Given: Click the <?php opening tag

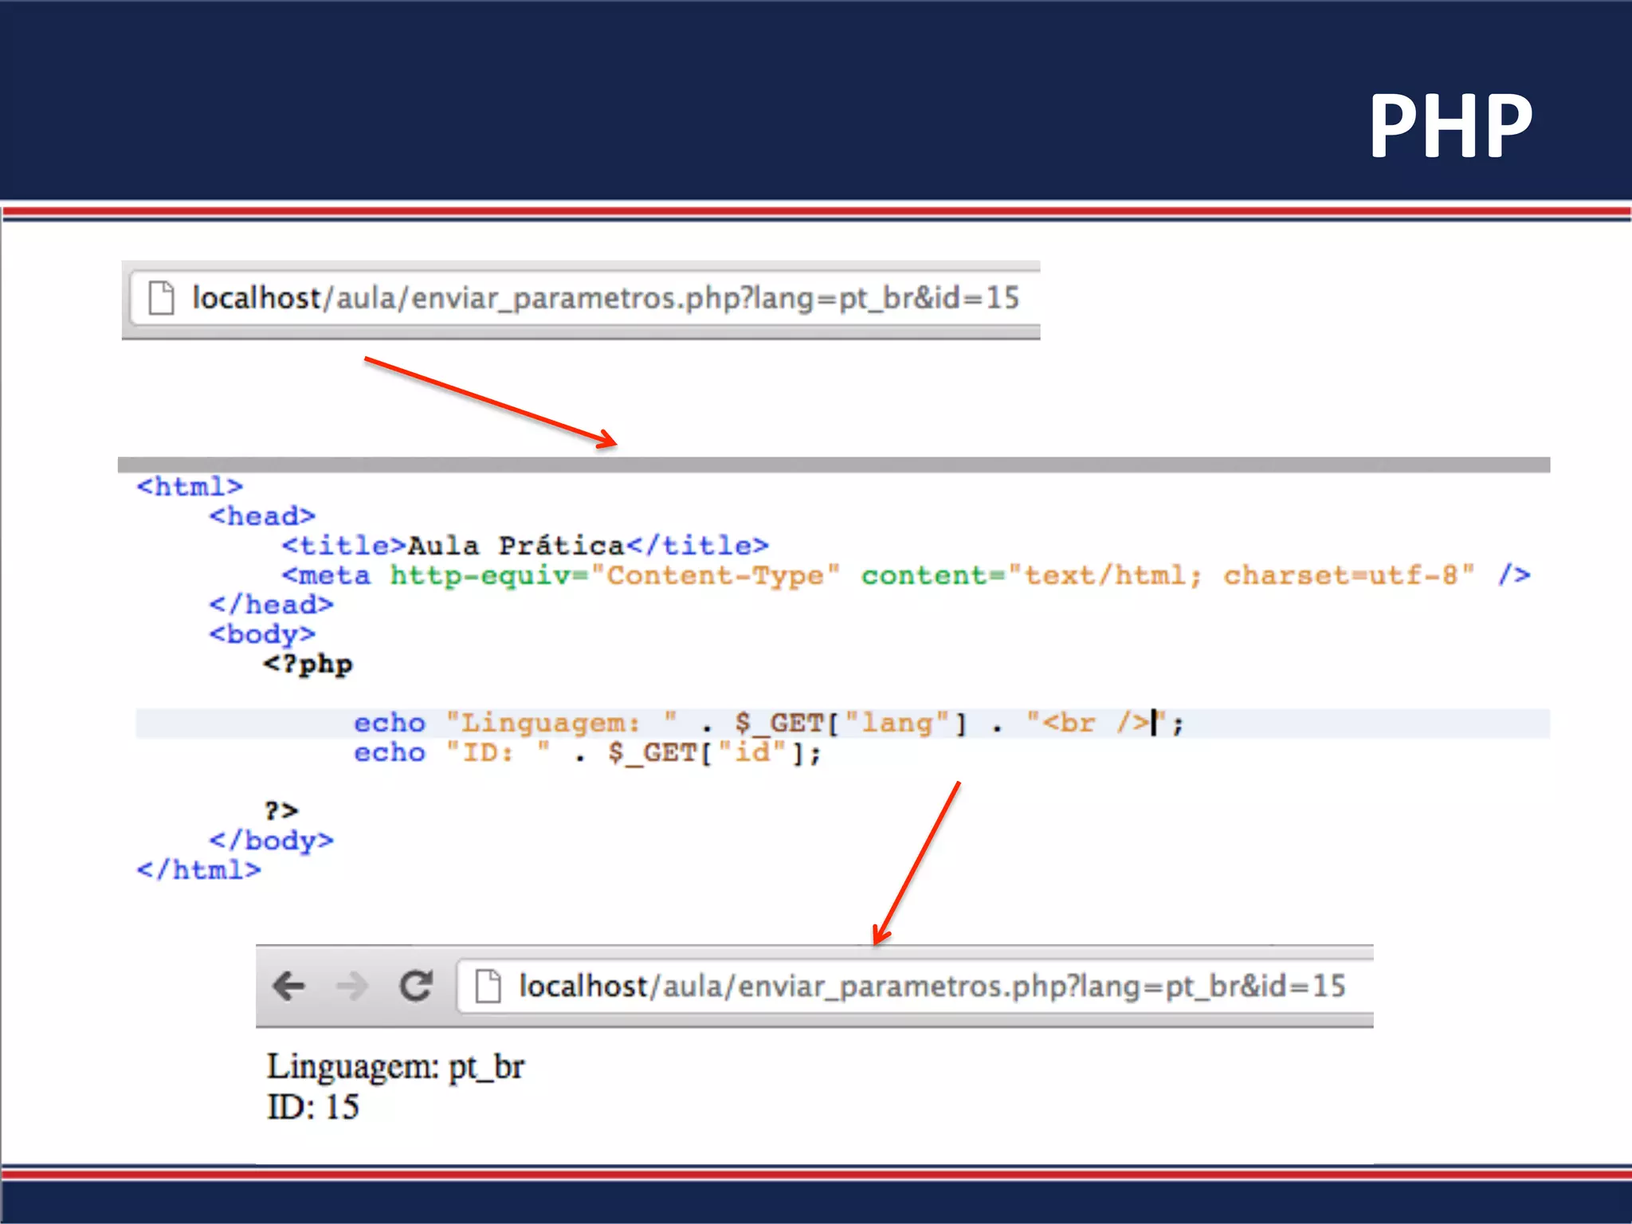Looking at the screenshot, I should 308,664.
